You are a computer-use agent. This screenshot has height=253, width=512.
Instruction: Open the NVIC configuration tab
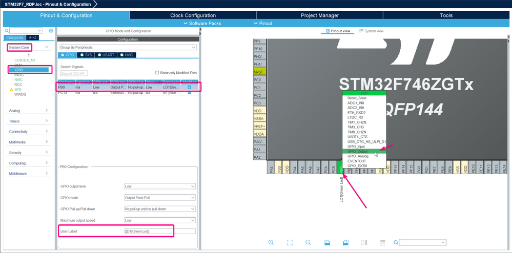[x=127, y=55]
